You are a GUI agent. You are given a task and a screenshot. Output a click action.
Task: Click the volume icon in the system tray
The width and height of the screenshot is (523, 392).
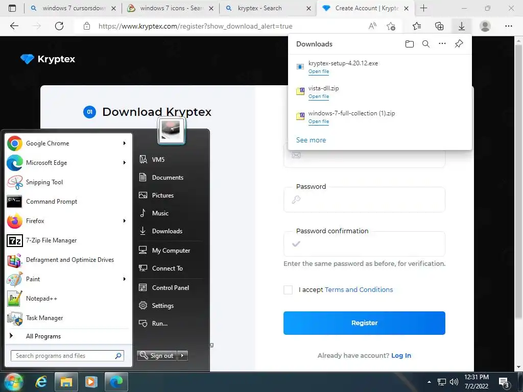[x=454, y=382]
